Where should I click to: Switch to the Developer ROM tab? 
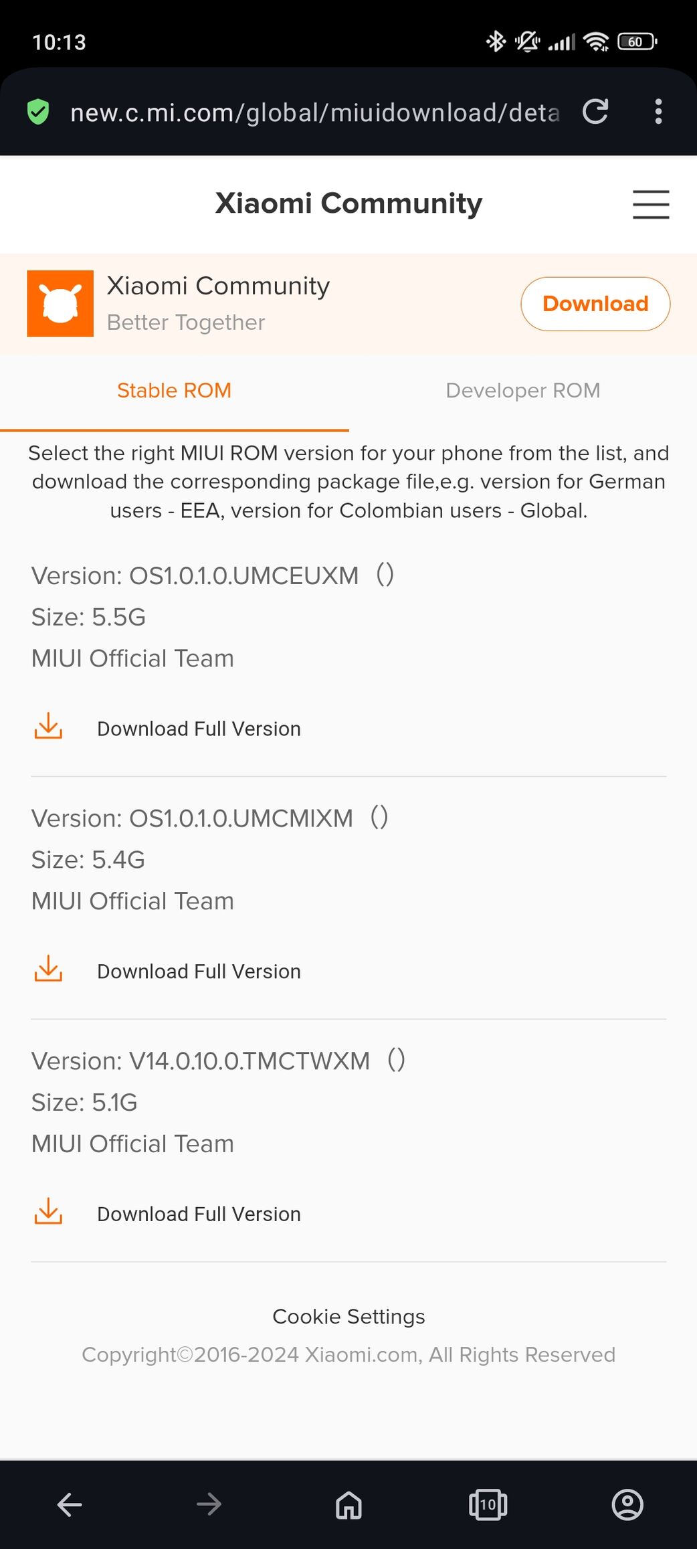click(x=522, y=391)
